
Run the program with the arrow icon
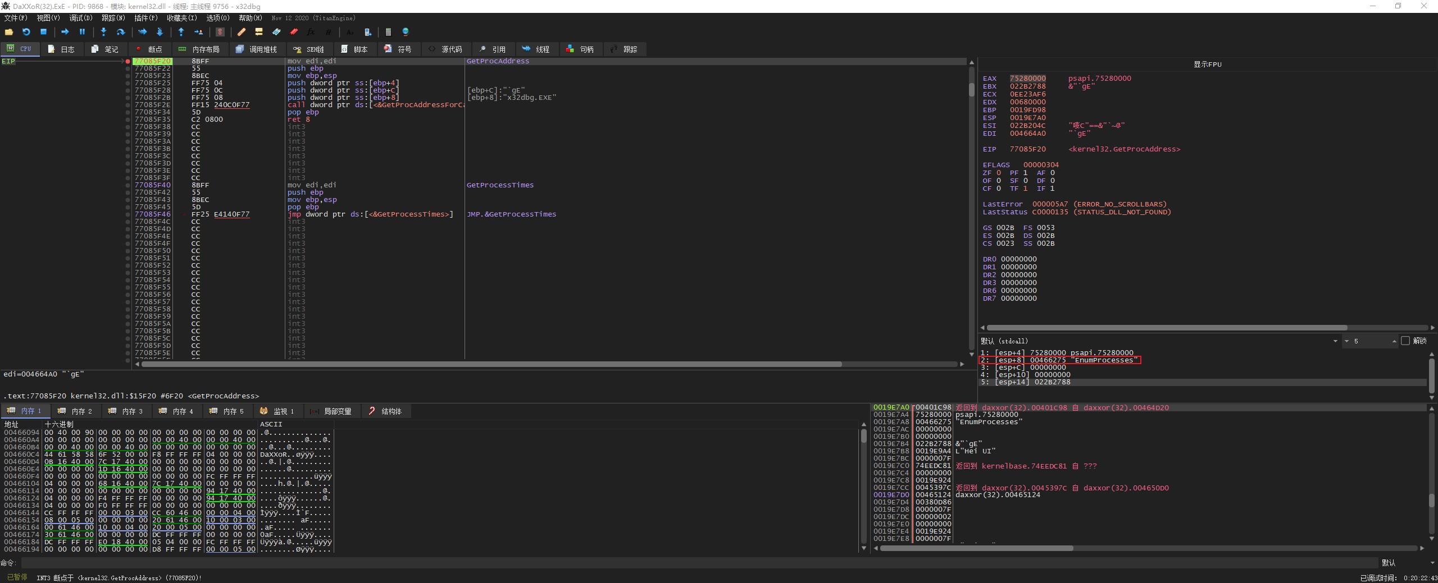tap(65, 32)
